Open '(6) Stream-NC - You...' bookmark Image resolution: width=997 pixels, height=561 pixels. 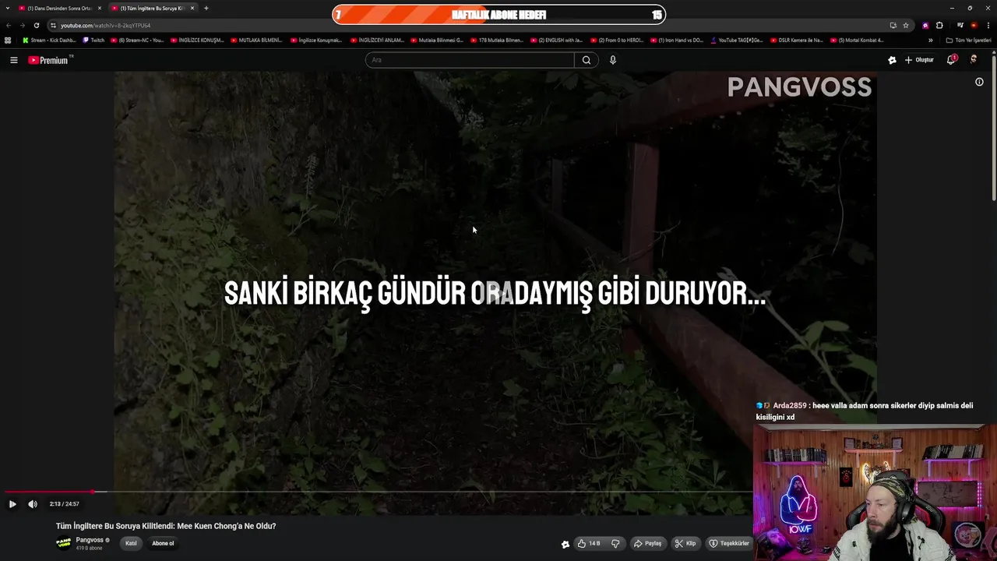tap(137, 40)
